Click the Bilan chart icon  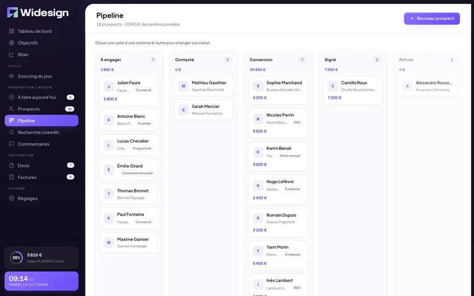[11, 55]
